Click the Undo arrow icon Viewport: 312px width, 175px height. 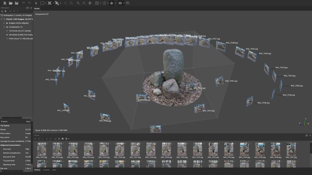[x=23, y=3]
